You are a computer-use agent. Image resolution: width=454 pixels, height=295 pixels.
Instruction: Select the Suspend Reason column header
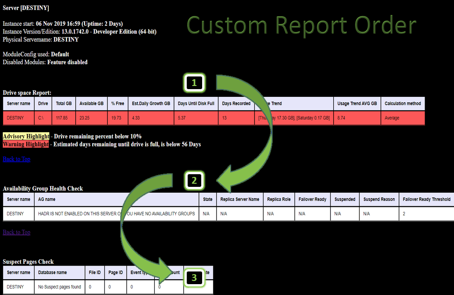(x=379, y=200)
